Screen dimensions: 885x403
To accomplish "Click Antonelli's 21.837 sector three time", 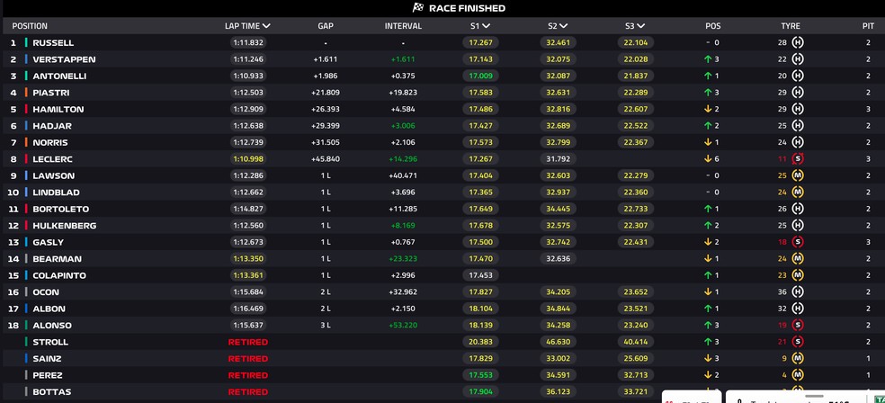I will 636,76.
